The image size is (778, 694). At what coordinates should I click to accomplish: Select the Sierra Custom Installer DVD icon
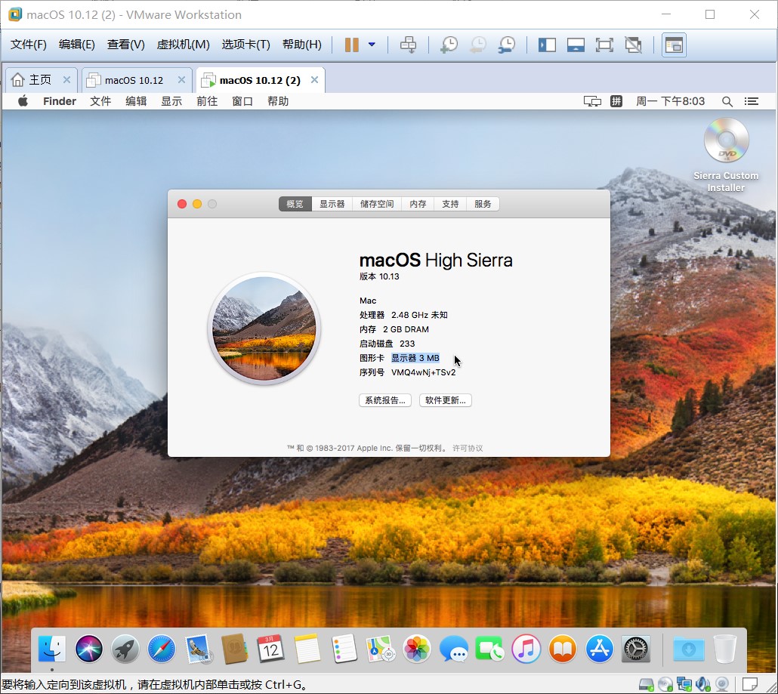tap(726, 140)
